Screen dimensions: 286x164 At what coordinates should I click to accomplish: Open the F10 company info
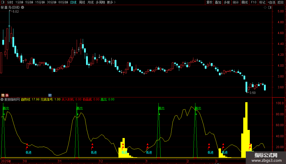tap(254, 2)
